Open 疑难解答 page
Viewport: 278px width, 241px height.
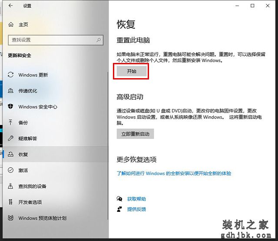55,139
